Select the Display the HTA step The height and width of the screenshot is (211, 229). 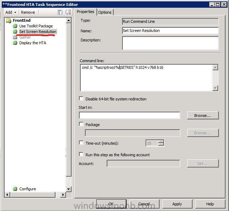pyautogui.click(x=33, y=43)
